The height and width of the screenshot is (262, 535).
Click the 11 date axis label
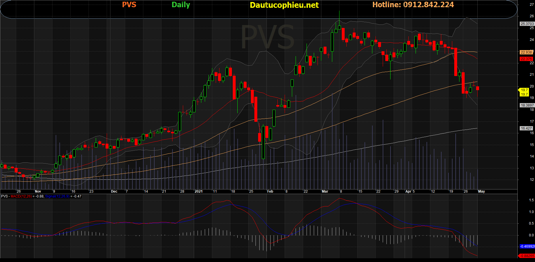(215, 191)
